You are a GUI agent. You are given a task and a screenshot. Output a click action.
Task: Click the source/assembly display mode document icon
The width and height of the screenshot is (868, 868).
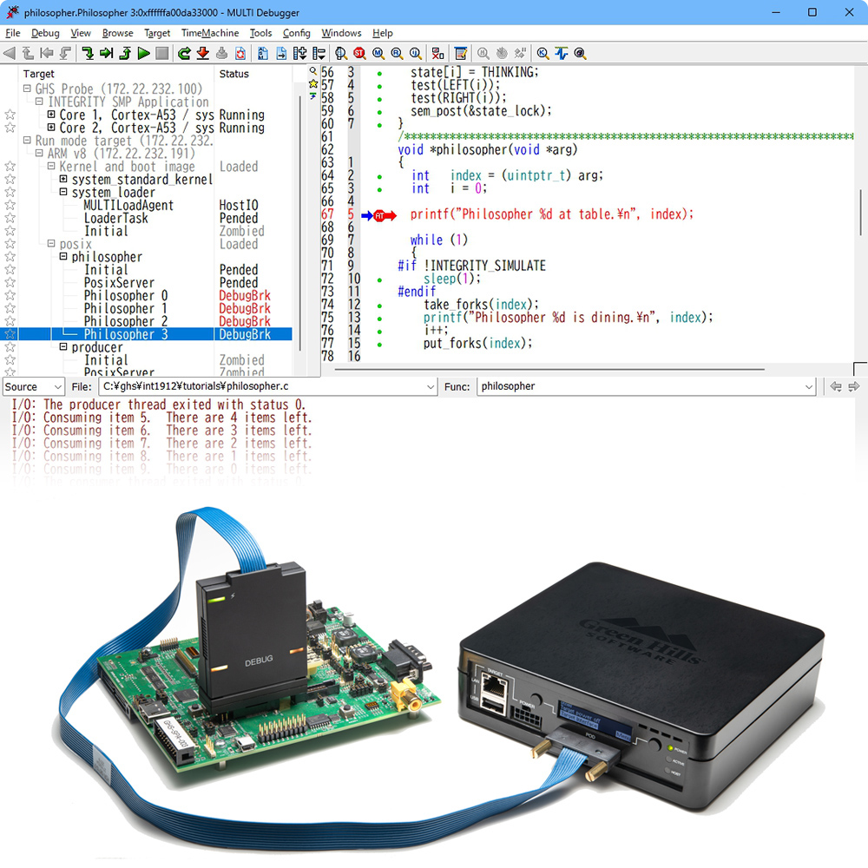click(x=263, y=53)
